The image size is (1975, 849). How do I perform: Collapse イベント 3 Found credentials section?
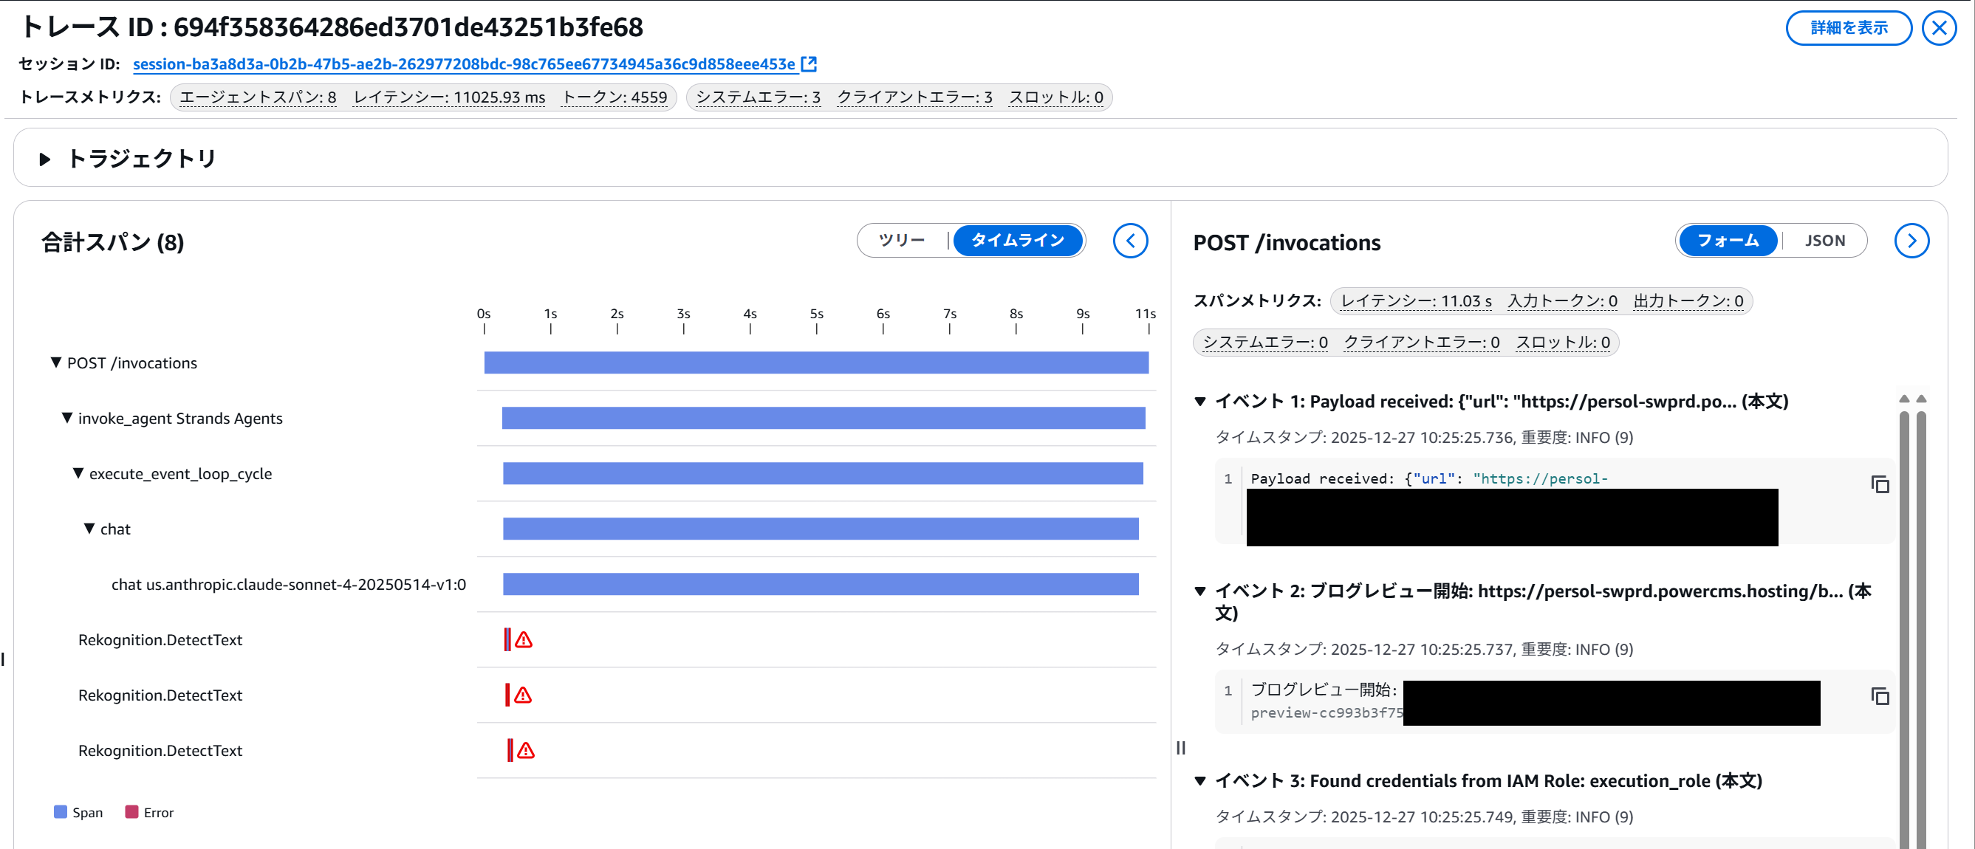coord(1200,781)
